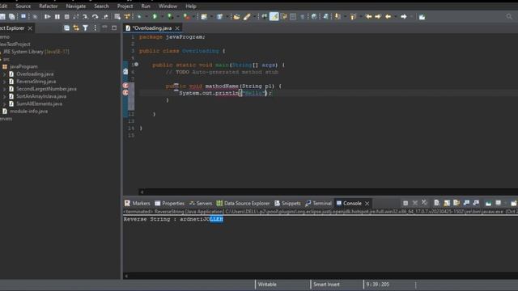Close the Overloading.java editor tab
The image size is (518, 291).
[177, 28]
